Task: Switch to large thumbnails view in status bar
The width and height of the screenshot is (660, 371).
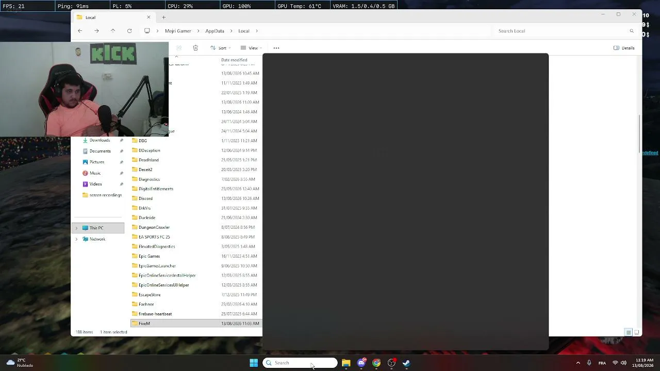Action: (636, 332)
